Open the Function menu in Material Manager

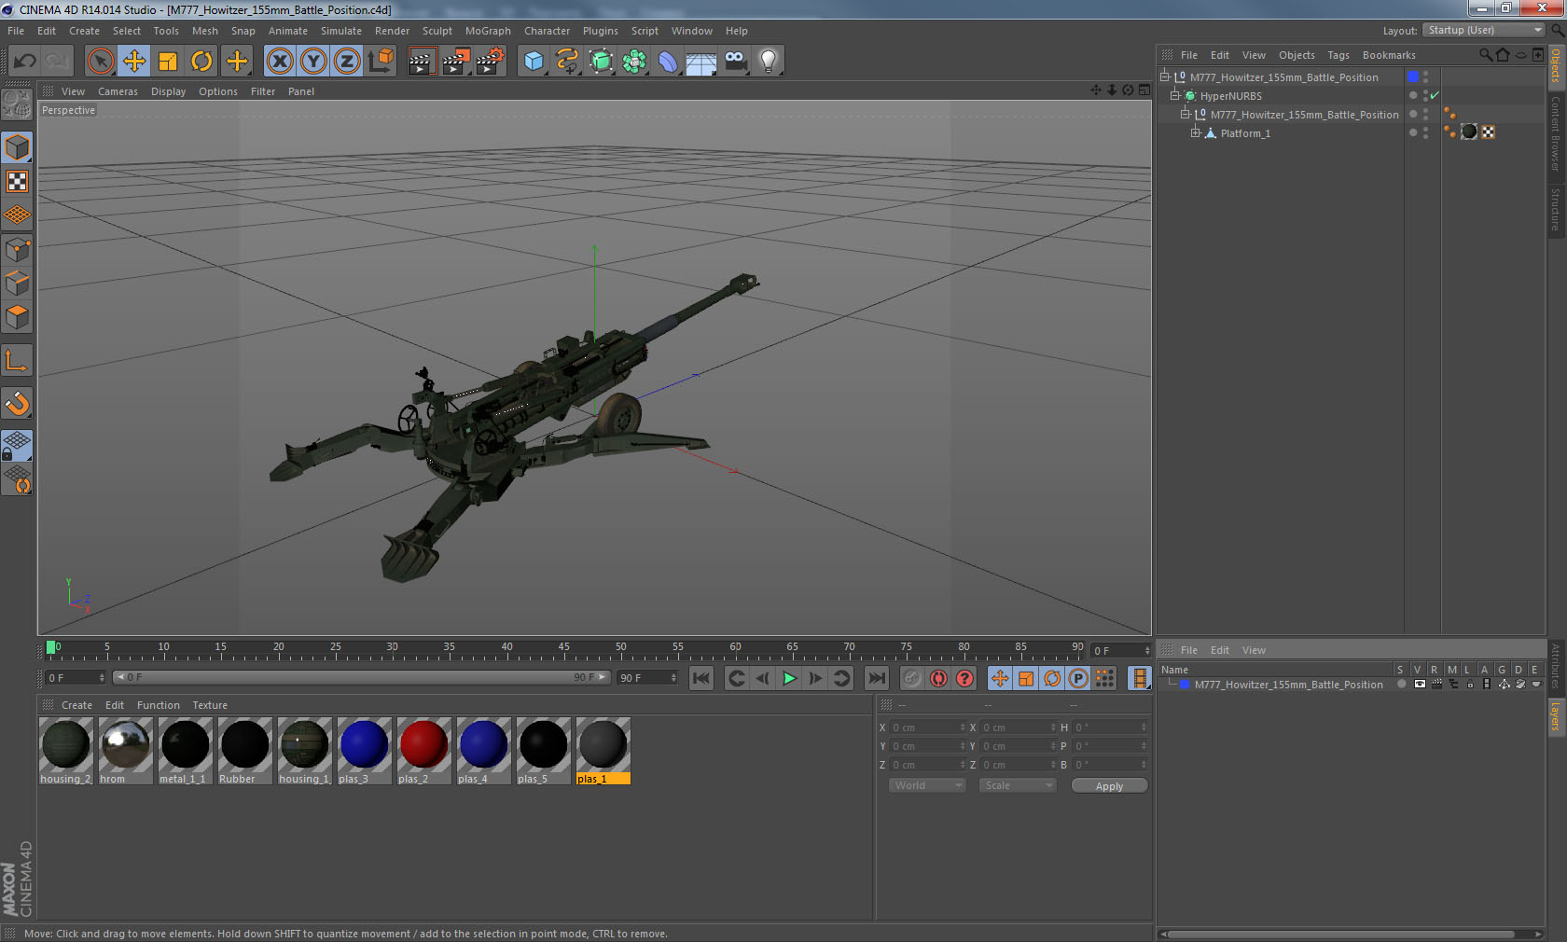pyautogui.click(x=158, y=705)
